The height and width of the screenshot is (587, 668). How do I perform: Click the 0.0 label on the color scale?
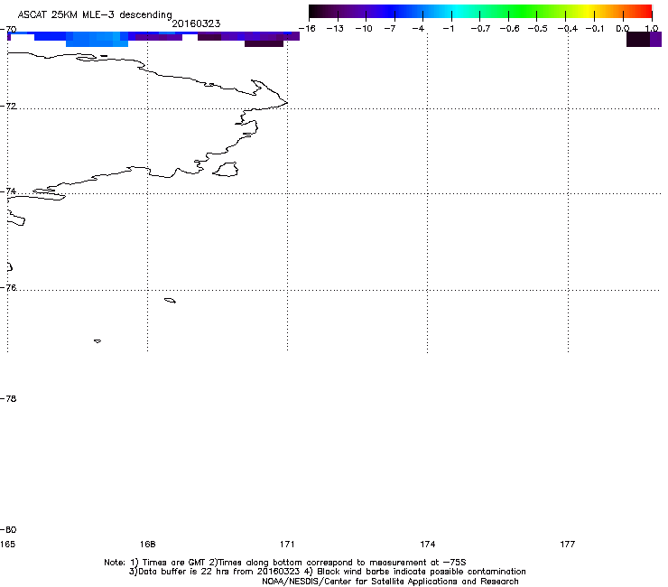point(623,29)
